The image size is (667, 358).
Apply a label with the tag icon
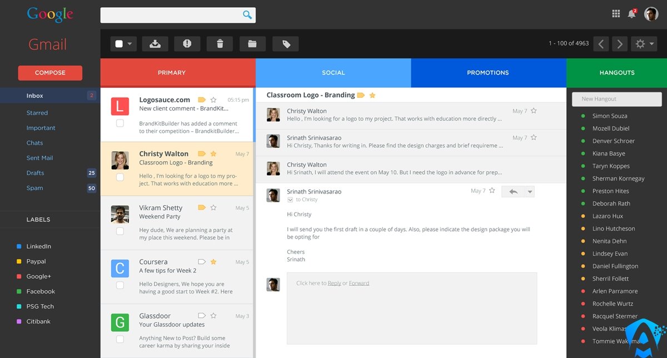[x=286, y=44]
